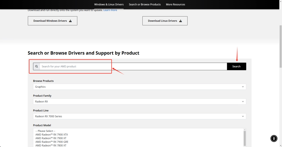Screen dimensions: 282x147
Task: Click the magnifying glass search icon
Action: [37, 66]
